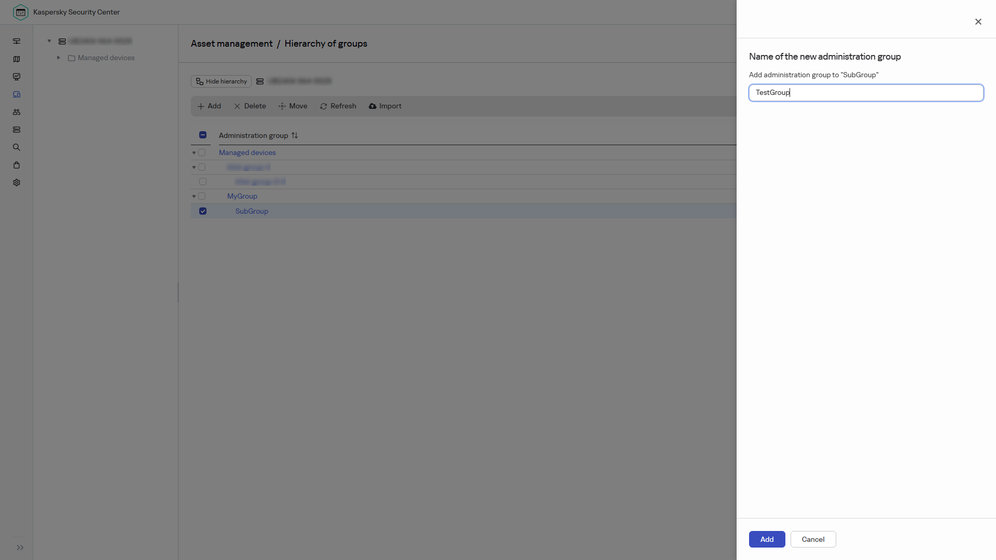Open the map-style sidebar icon

click(17, 59)
